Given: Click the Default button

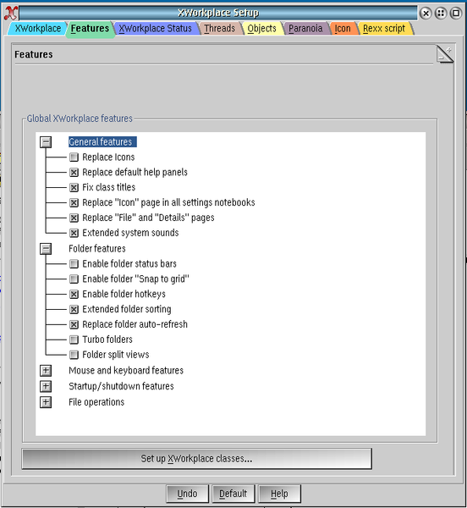Looking at the screenshot, I should [233, 494].
